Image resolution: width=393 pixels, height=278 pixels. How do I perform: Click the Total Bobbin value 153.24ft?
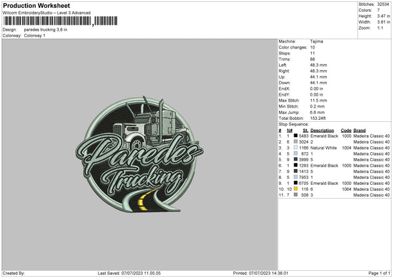pyautogui.click(x=318, y=119)
